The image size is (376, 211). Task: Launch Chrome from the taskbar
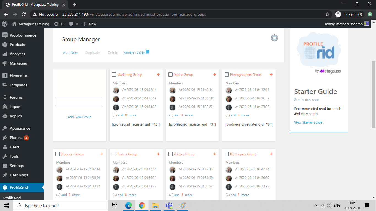pos(142,206)
